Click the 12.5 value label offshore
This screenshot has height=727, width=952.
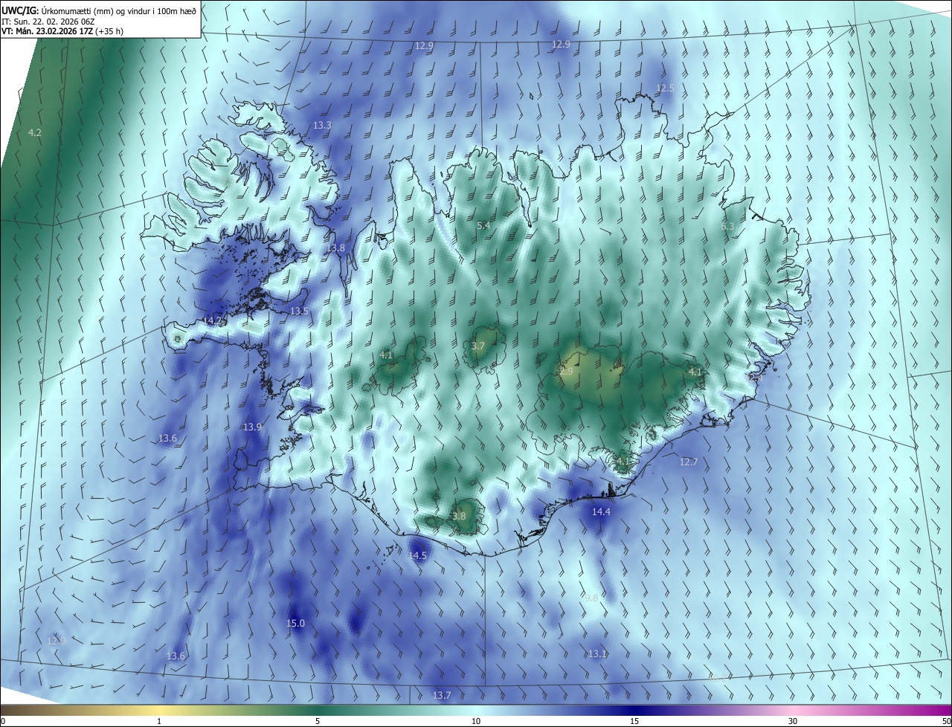pos(665,88)
